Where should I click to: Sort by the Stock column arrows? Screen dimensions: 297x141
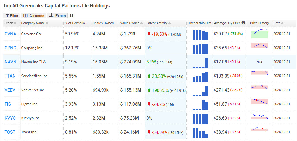pyautogui.click(x=15, y=23)
